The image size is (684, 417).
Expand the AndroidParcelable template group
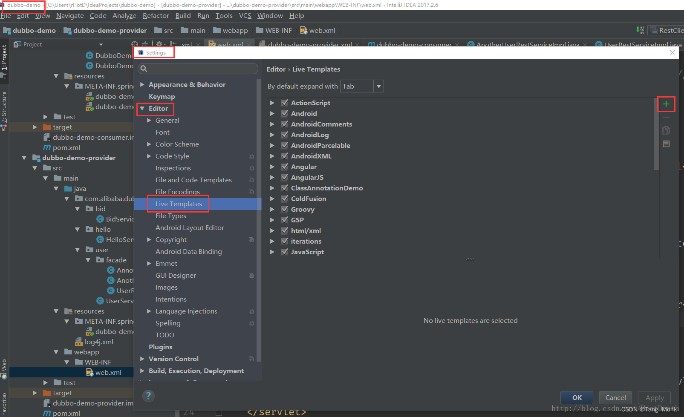272,145
